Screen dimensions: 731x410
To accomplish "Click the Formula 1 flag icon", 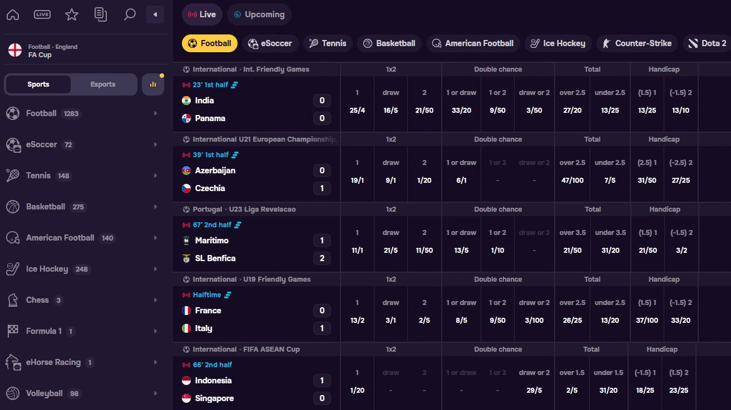I will click(x=13, y=331).
